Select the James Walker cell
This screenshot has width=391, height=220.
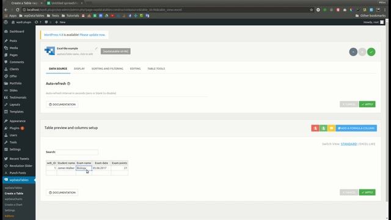click(66, 168)
